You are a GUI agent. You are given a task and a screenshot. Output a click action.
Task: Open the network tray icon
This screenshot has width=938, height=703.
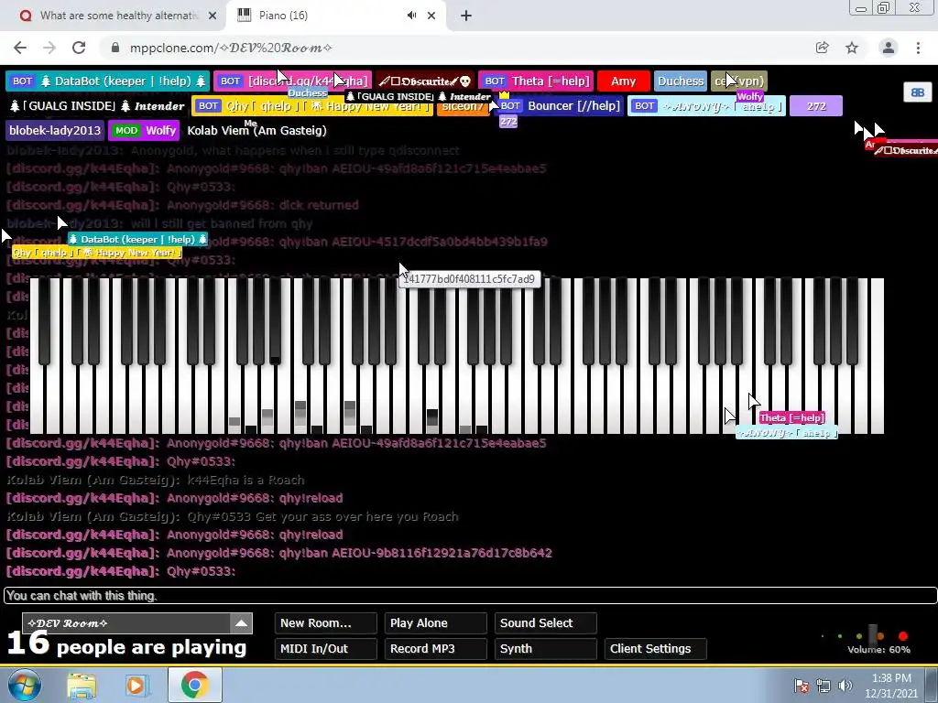point(823,685)
